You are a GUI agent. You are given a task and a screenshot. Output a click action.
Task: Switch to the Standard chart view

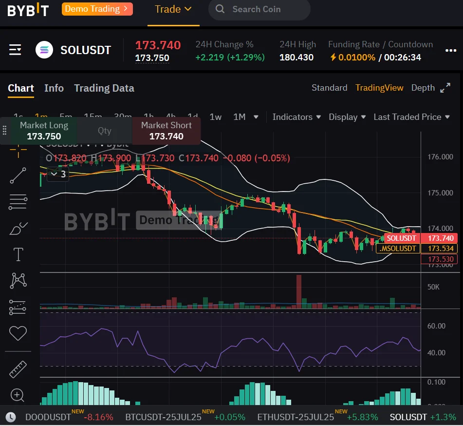tap(329, 88)
